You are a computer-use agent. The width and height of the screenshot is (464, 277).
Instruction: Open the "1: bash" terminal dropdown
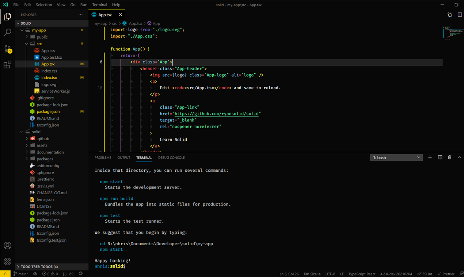(396, 157)
